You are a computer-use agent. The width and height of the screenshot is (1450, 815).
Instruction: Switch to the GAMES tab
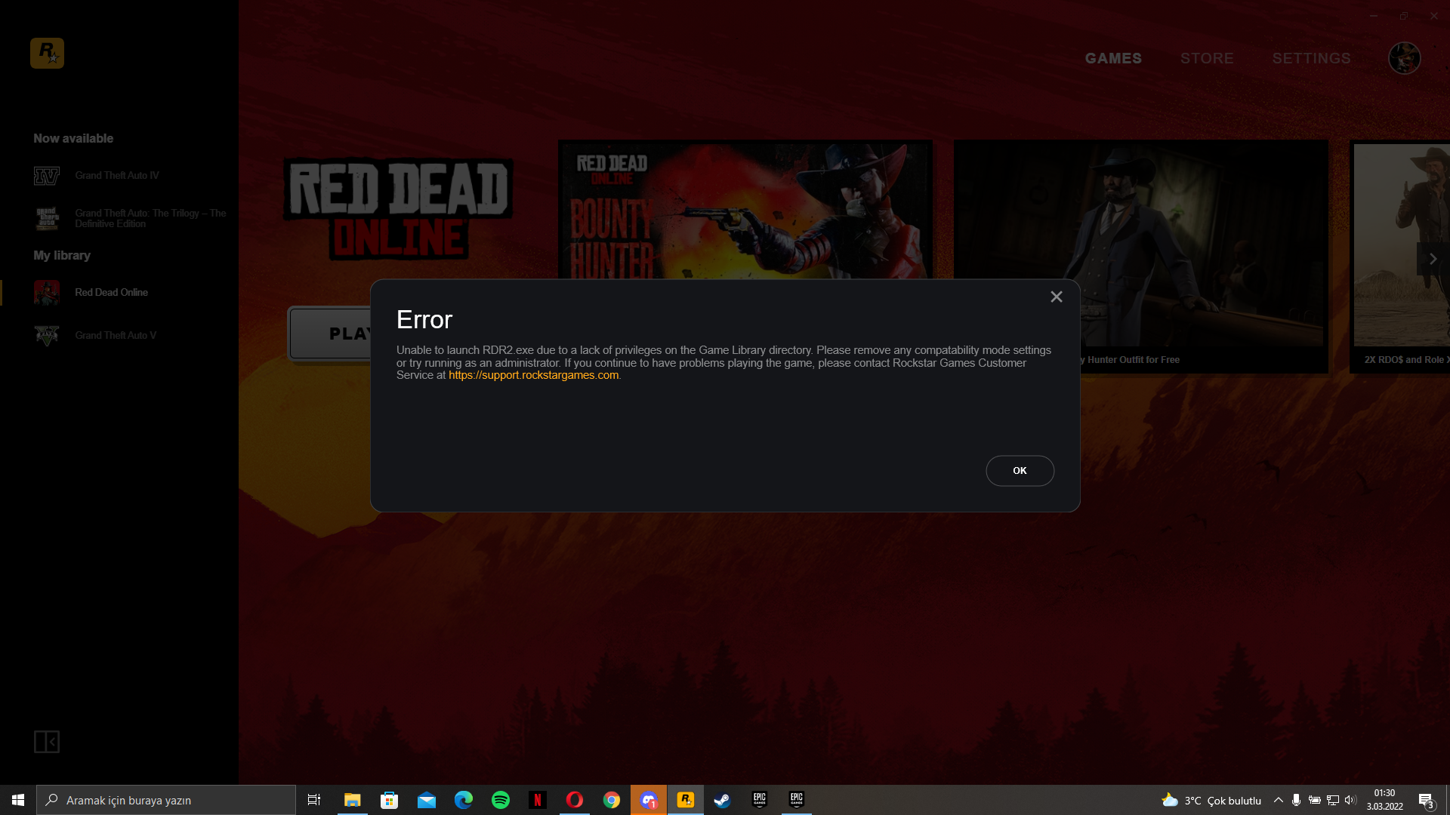click(1113, 58)
